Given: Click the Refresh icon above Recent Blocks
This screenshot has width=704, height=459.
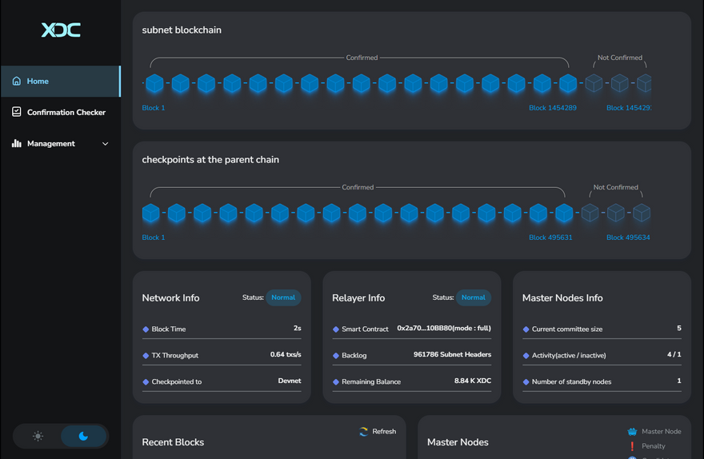Looking at the screenshot, I should click(364, 431).
